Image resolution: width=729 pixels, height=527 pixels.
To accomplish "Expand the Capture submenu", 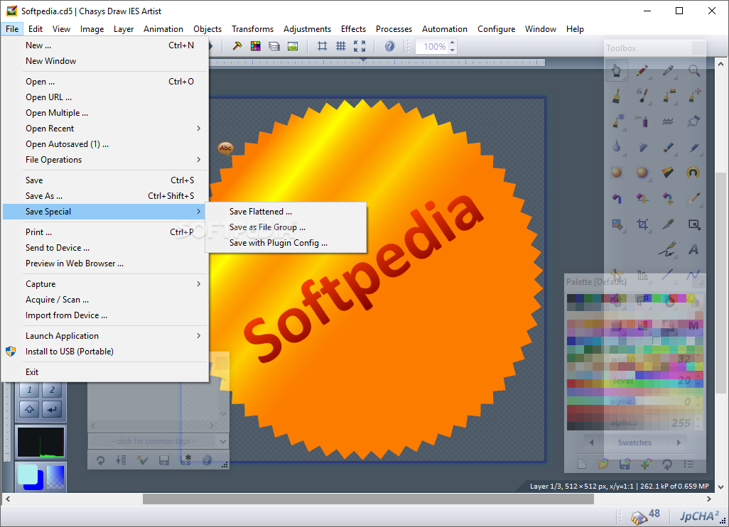I will click(105, 284).
